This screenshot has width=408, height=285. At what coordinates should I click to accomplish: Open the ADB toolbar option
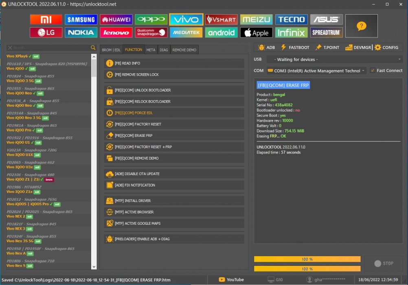pyautogui.click(x=266, y=47)
